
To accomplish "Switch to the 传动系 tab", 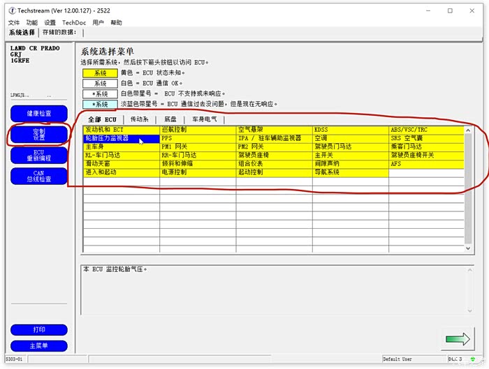I will coord(139,119).
